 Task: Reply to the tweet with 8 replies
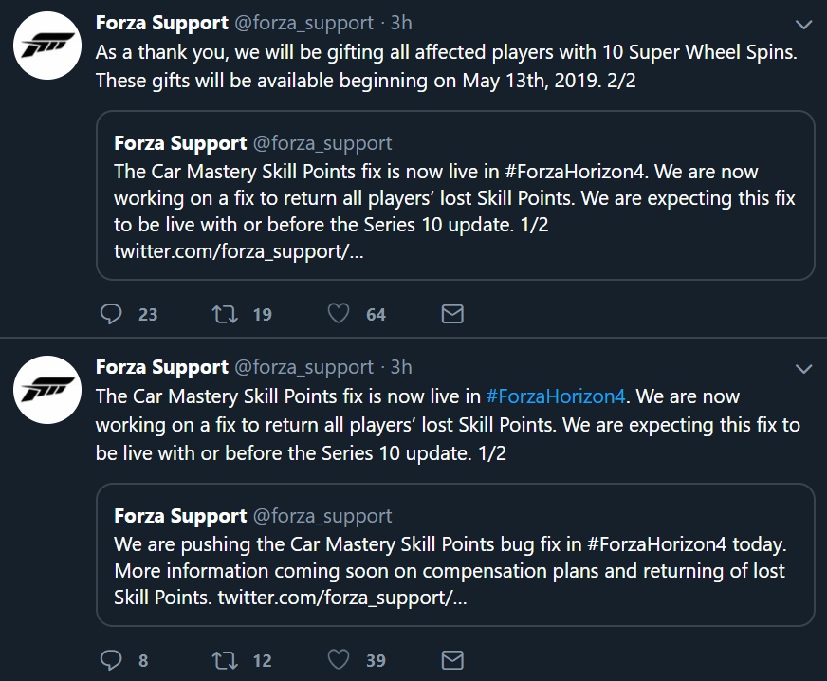(112, 659)
